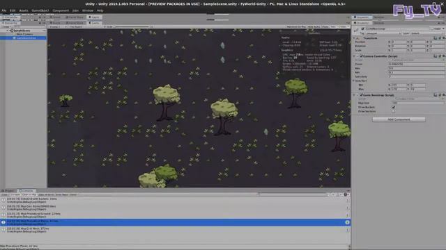
Task: Switch to the Project tab
Action: [8, 191]
